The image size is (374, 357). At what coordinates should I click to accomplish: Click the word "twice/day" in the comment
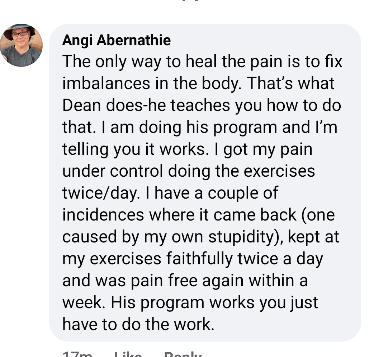(101, 193)
